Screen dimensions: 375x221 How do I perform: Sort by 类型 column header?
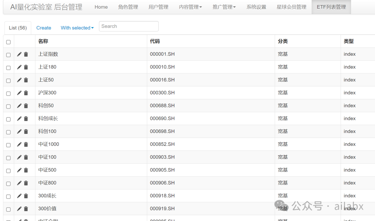349,41
